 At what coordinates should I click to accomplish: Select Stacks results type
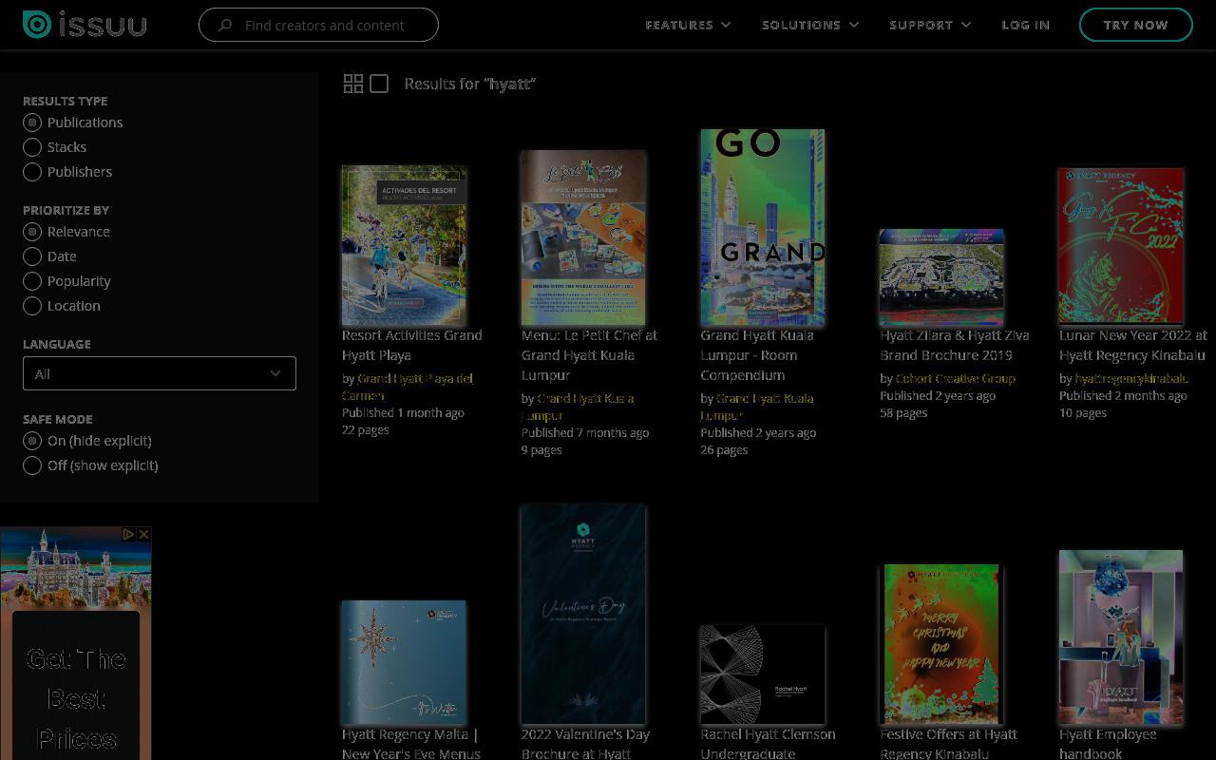(x=32, y=147)
